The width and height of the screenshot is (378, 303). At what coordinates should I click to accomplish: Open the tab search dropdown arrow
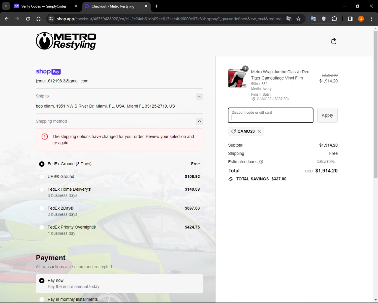pyautogui.click(x=6, y=6)
